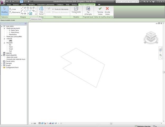Choose the Rectangle draw tool

point(25,8)
